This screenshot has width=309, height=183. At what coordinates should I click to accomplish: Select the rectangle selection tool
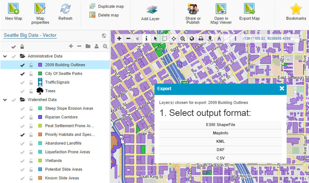coord(164,39)
